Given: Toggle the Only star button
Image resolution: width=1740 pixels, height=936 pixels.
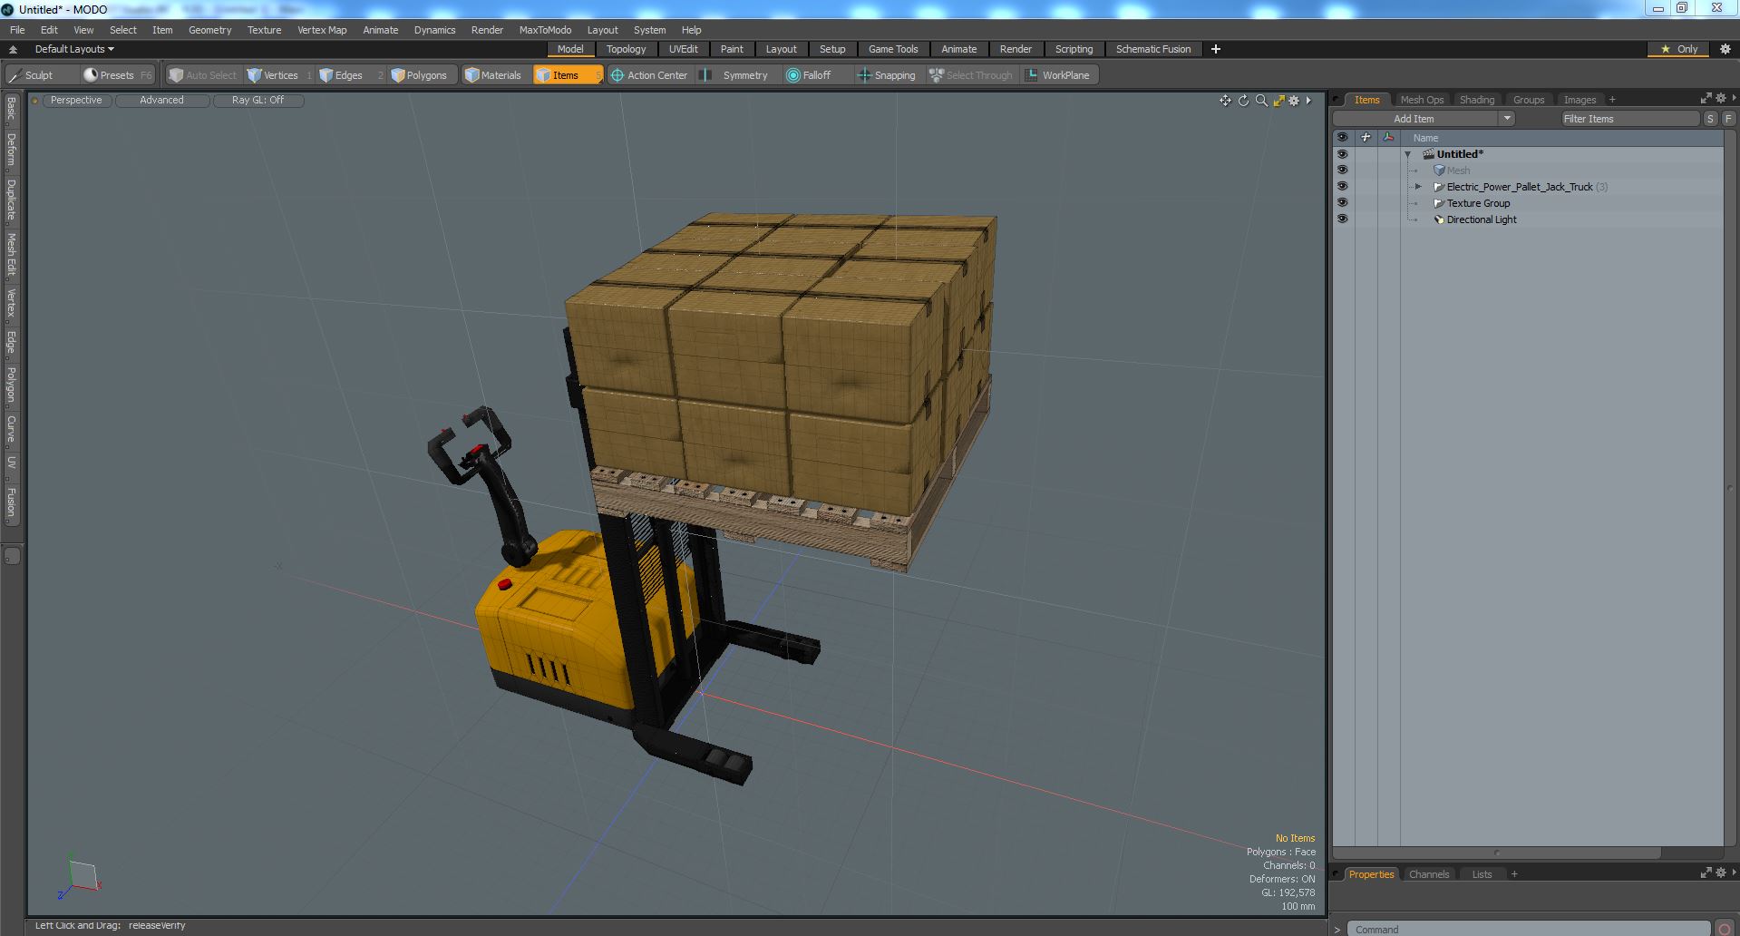Looking at the screenshot, I should tap(1678, 49).
